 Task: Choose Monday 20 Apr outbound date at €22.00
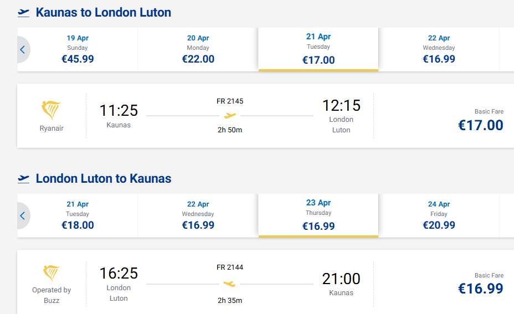coord(198,49)
